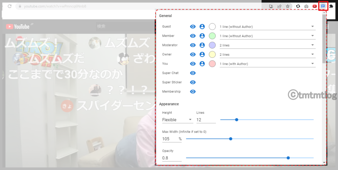
Task: Pick the pink You color swatch
Action: (x=212, y=64)
